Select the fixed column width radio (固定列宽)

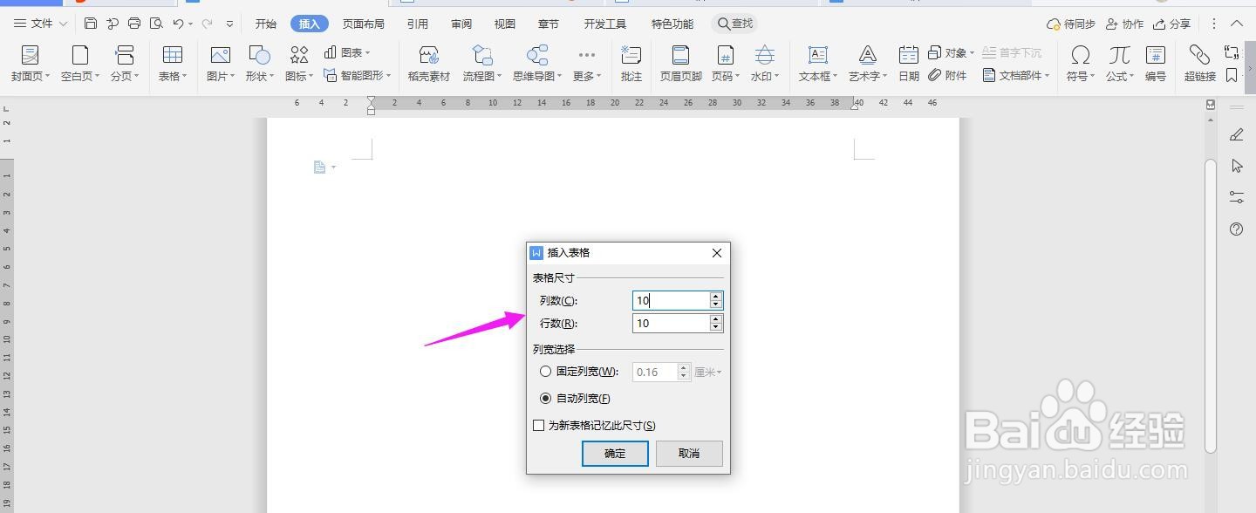545,372
